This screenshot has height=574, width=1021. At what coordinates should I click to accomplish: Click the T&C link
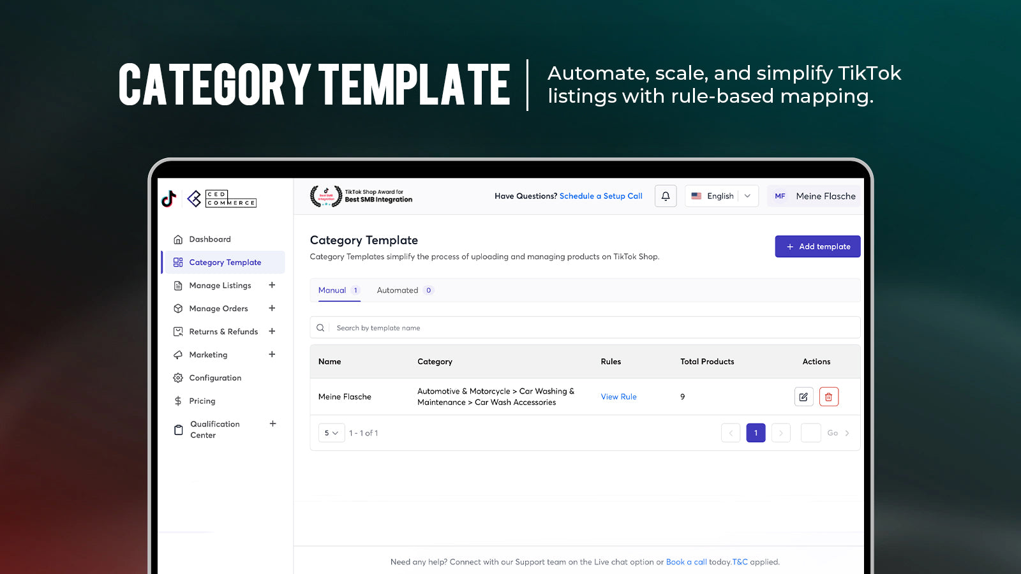[740, 562]
